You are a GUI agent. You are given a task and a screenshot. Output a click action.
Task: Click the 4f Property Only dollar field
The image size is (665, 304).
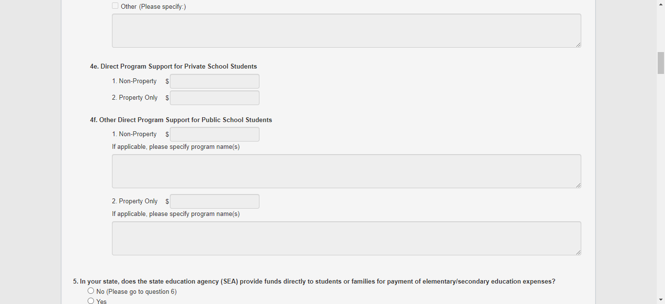pyautogui.click(x=215, y=201)
